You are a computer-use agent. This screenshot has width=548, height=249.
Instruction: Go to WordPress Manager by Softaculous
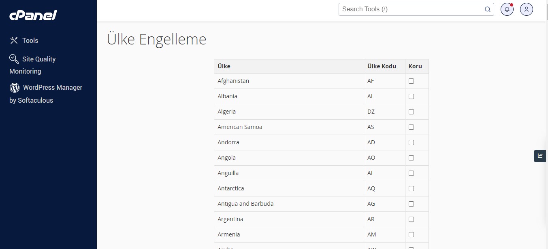coord(46,94)
